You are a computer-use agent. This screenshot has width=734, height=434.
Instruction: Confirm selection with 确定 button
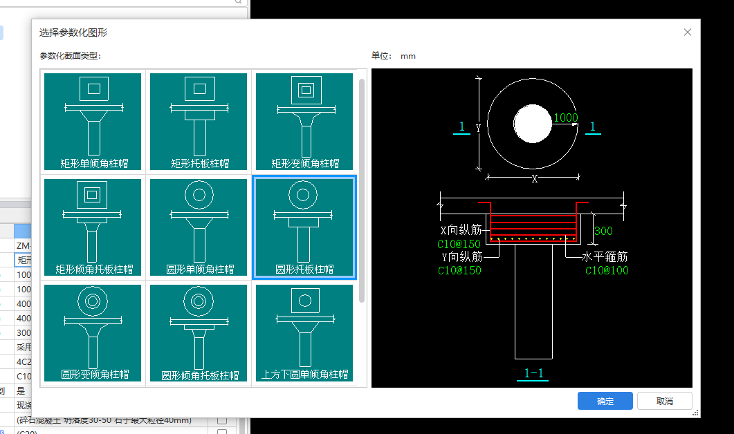coord(605,402)
